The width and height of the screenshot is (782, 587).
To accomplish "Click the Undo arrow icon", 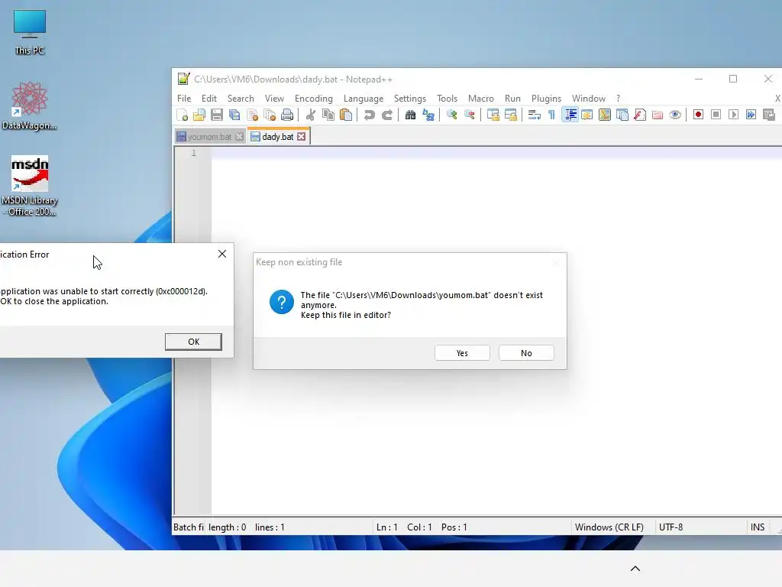I will [x=369, y=115].
